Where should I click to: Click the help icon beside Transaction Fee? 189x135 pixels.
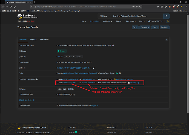[x=19, y=94]
